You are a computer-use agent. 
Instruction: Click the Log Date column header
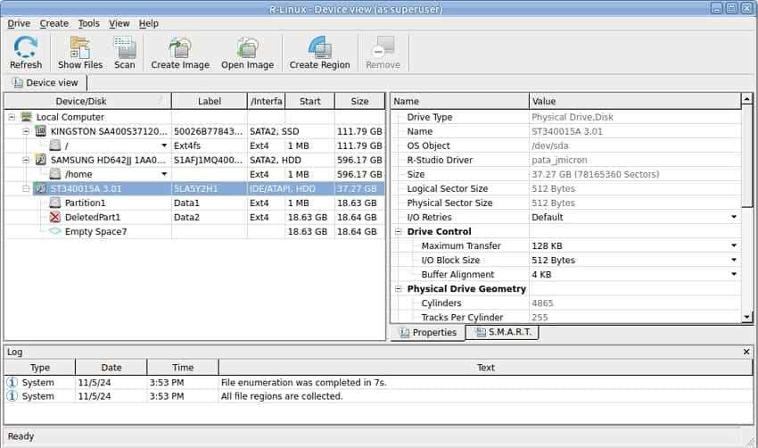pos(111,367)
